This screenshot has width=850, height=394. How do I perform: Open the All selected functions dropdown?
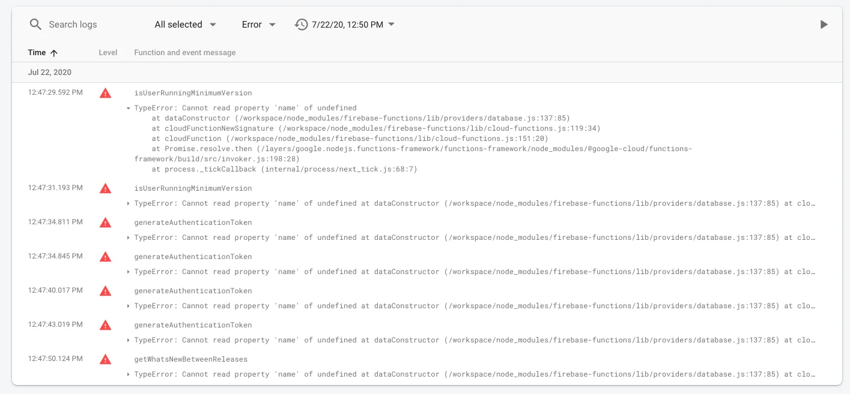185,25
